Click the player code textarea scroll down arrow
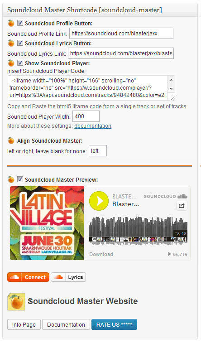 (171, 88)
